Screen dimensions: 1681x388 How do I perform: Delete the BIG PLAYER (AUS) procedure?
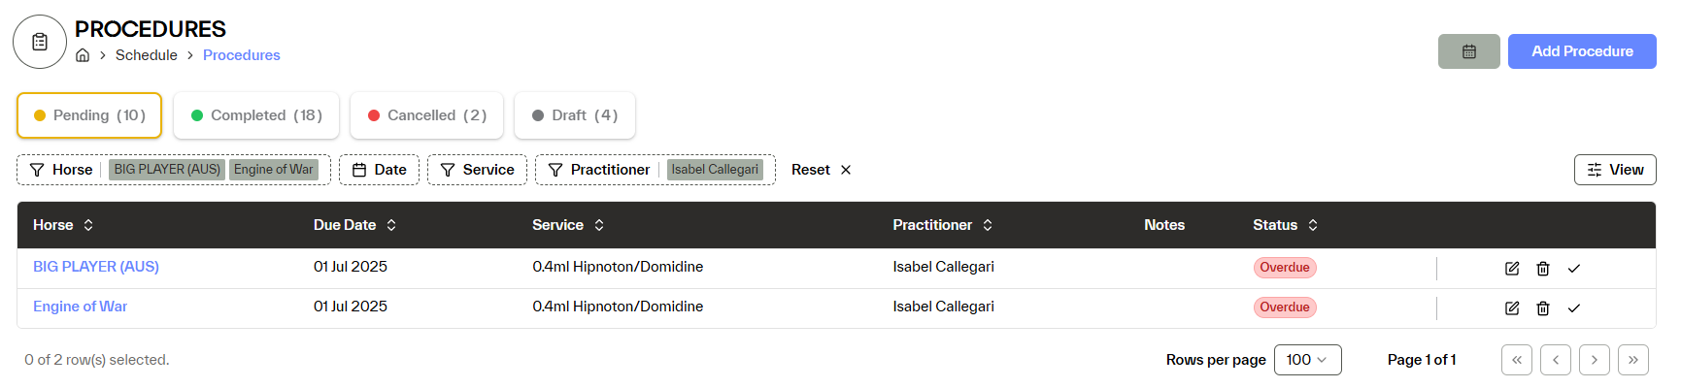[1543, 269]
